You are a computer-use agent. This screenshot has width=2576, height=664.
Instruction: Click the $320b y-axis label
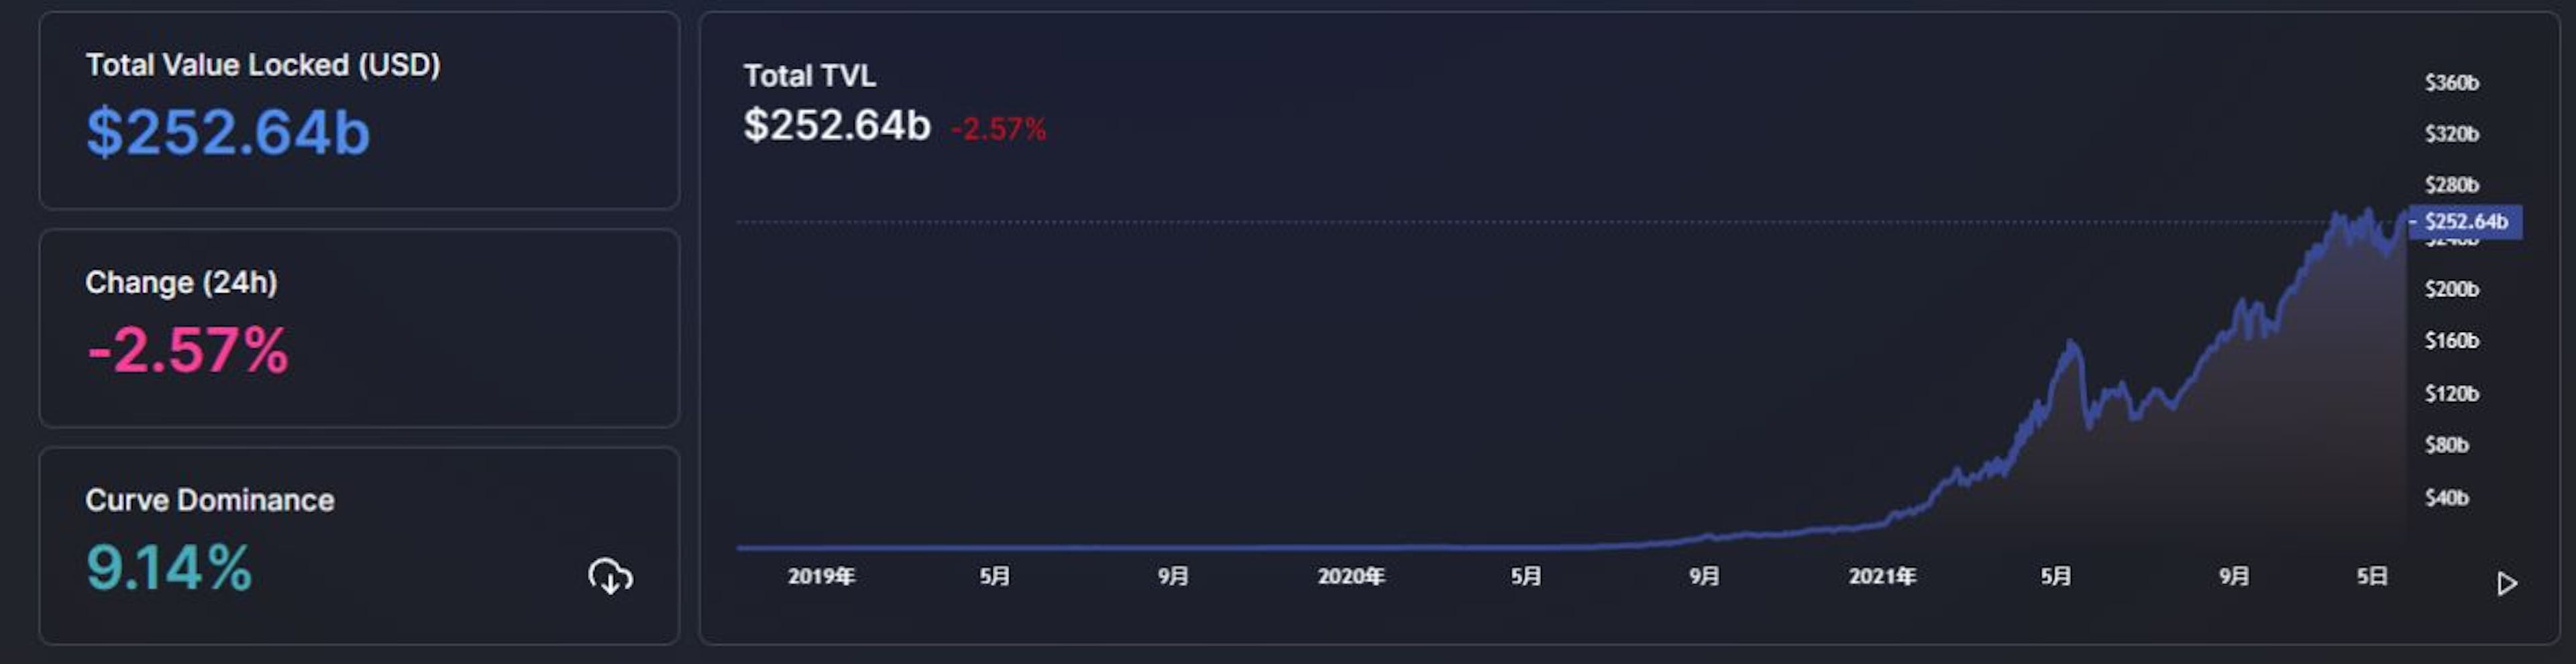tap(2451, 133)
